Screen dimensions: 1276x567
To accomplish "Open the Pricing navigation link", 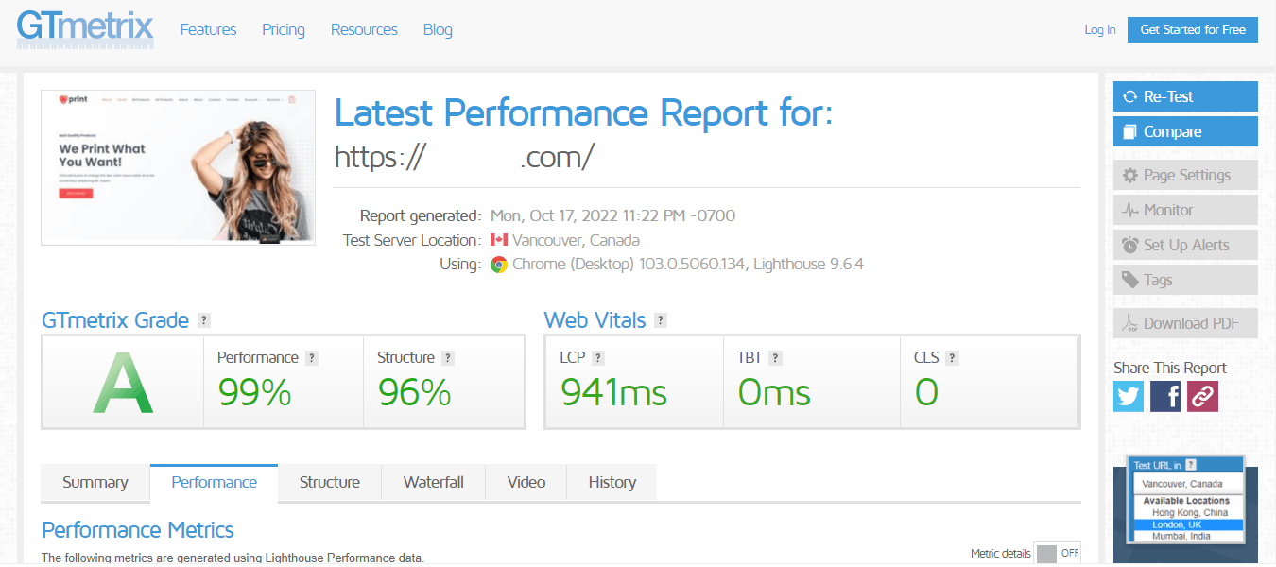I will (284, 29).
